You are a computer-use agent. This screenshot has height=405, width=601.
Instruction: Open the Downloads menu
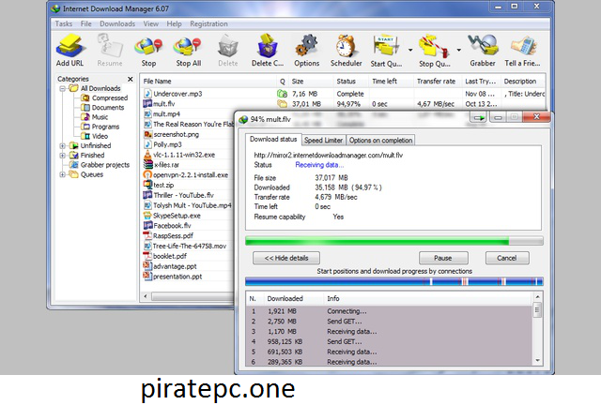tap(117, 23)
